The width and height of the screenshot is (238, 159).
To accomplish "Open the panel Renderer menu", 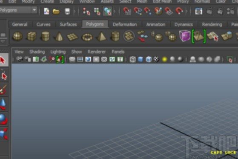I will pos(97,52).
